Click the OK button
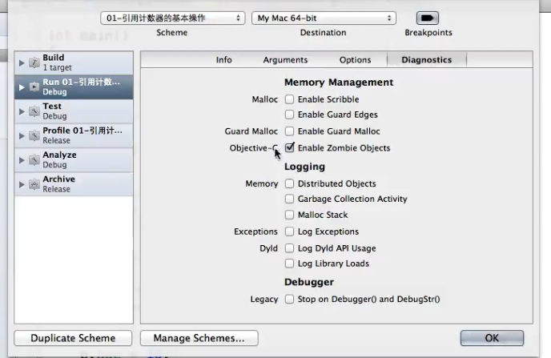The height and width of the screenshot is (358, 551). click(x=492, y=338)
